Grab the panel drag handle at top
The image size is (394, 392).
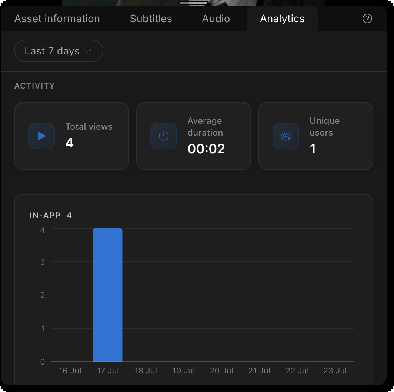click(193, 3)
